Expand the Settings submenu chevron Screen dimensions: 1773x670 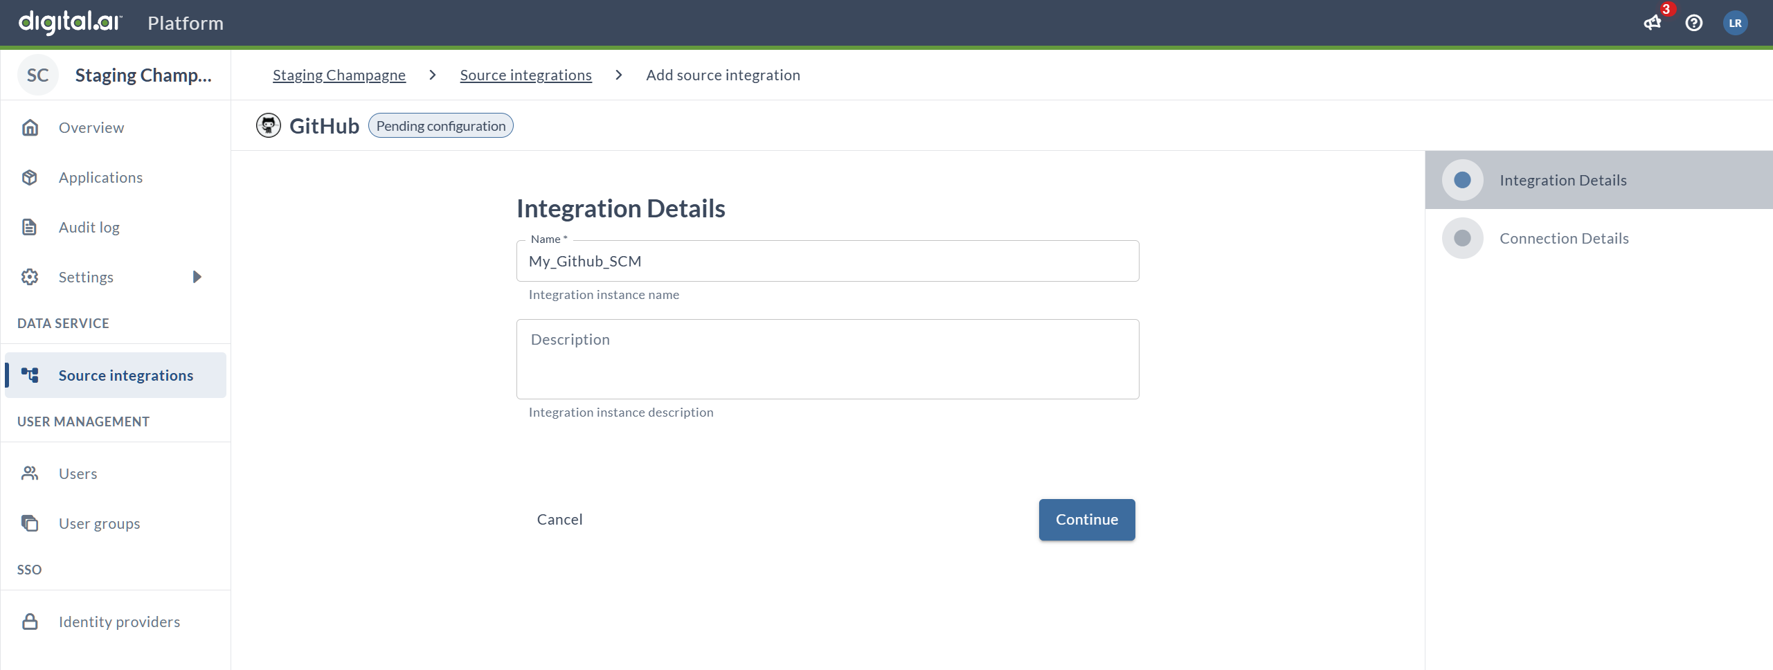pyautogui.click(x=197, y=276)
